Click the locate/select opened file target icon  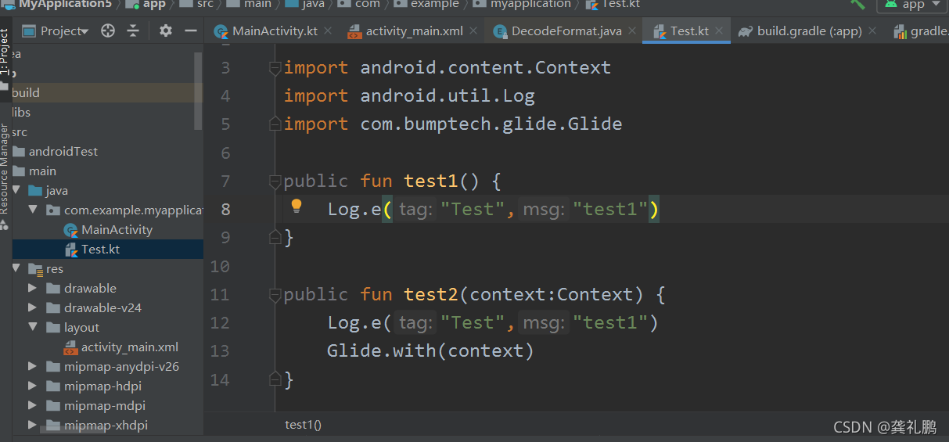tap(108, 31)
